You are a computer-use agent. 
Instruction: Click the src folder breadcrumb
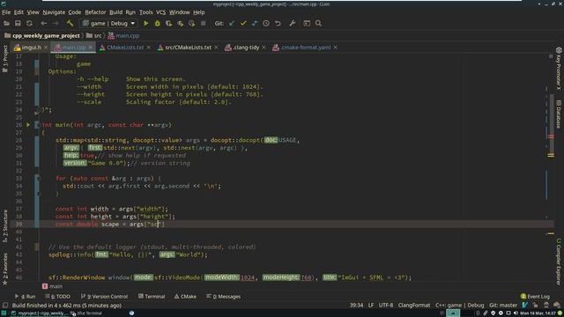pos(94,35)
